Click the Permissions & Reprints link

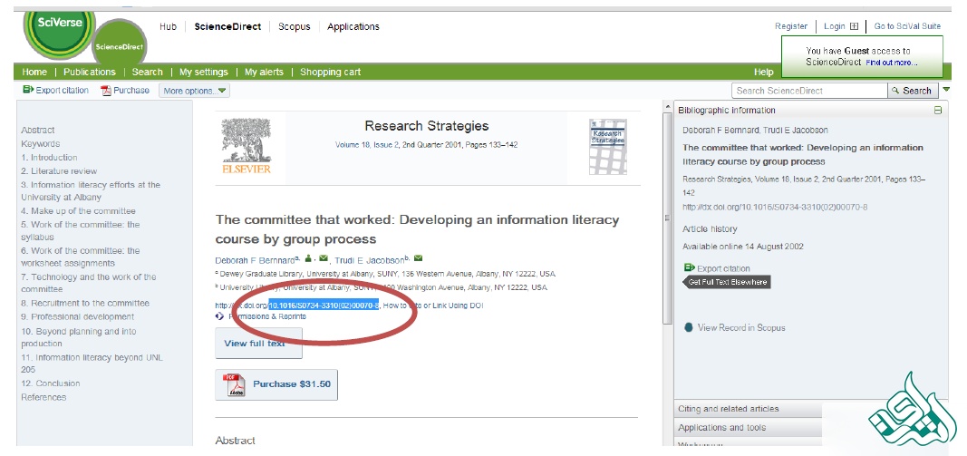(x=267, y=315)
